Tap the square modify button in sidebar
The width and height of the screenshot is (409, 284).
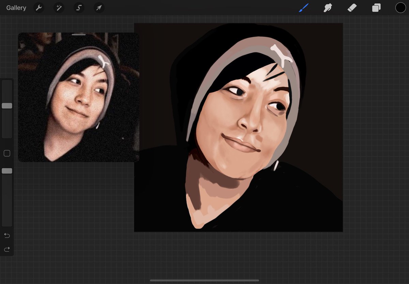(x=7, y=153)
